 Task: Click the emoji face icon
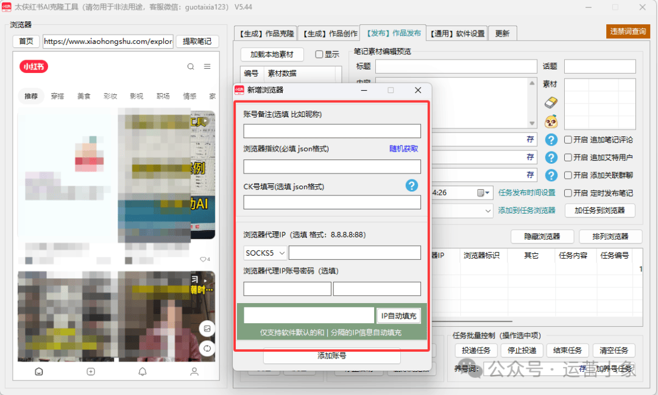point(551,122)
